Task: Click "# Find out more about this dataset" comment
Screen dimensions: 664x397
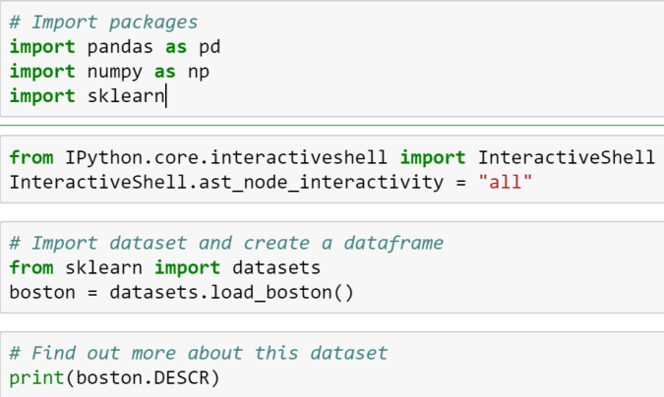Action: pyautogui.click(x=199, y=353)
